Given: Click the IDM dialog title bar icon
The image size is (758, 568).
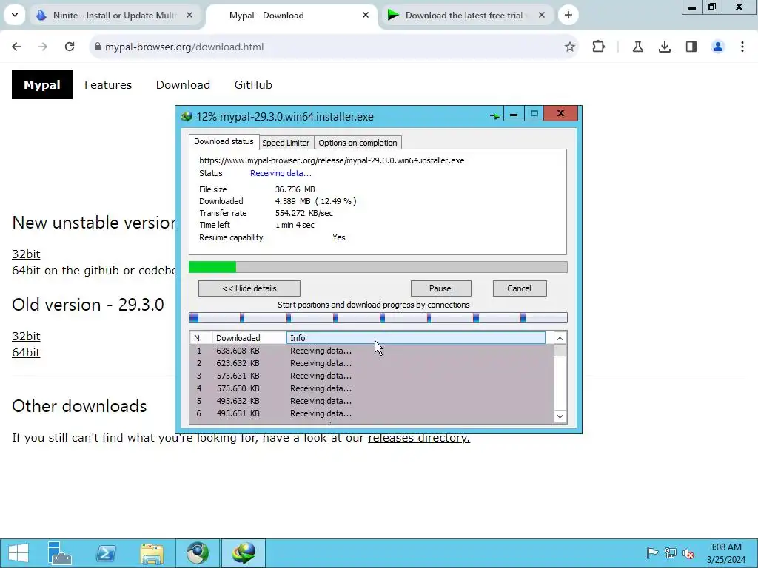Looking at the screenshot, I should pyautogui.click(x=187, y=116).
